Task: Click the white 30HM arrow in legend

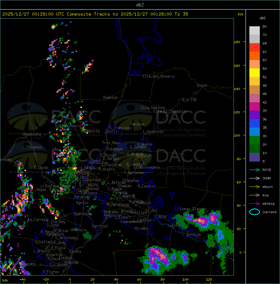Action: point(254,178)
